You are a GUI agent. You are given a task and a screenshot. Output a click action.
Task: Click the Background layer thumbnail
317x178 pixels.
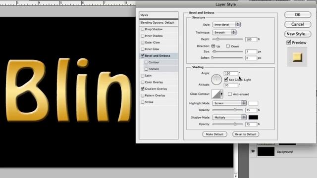[x=266, y=152]
